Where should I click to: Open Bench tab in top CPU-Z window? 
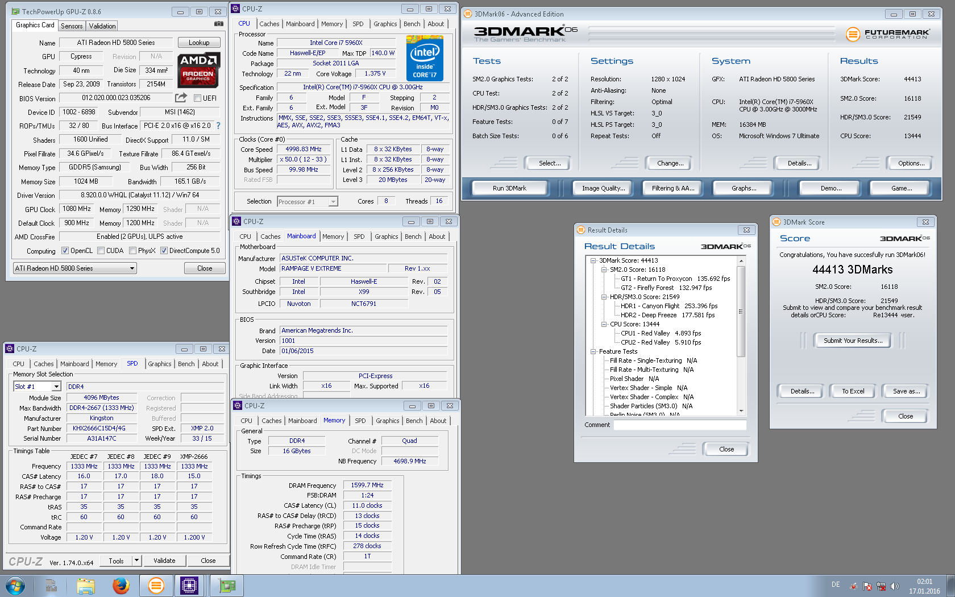click(x=412, y=24)
